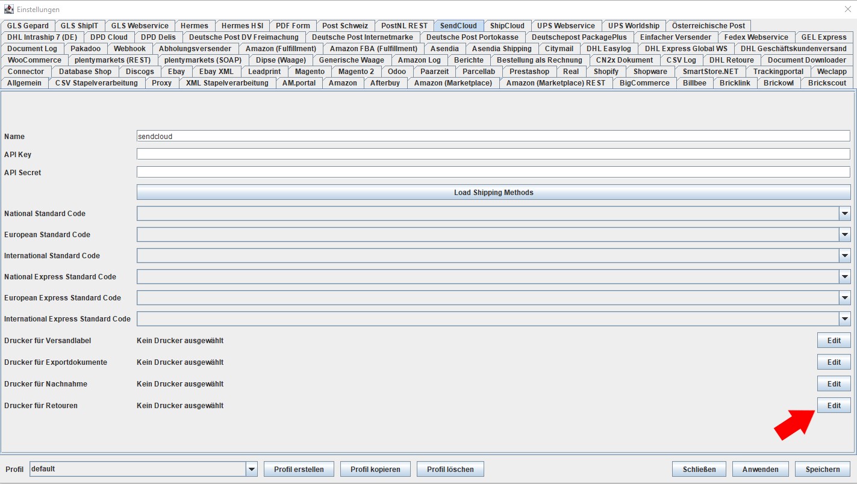
Task: Switch to the GLS Gepard tab
Action: [28, 26]
